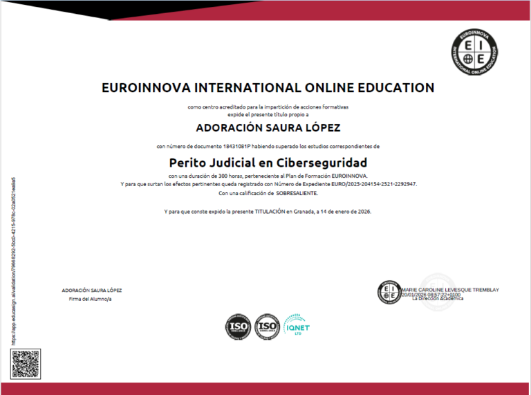Click the course title Perito Judicial en Ciberseguridad
531x395 pixels.
click(x=268, y=163)
